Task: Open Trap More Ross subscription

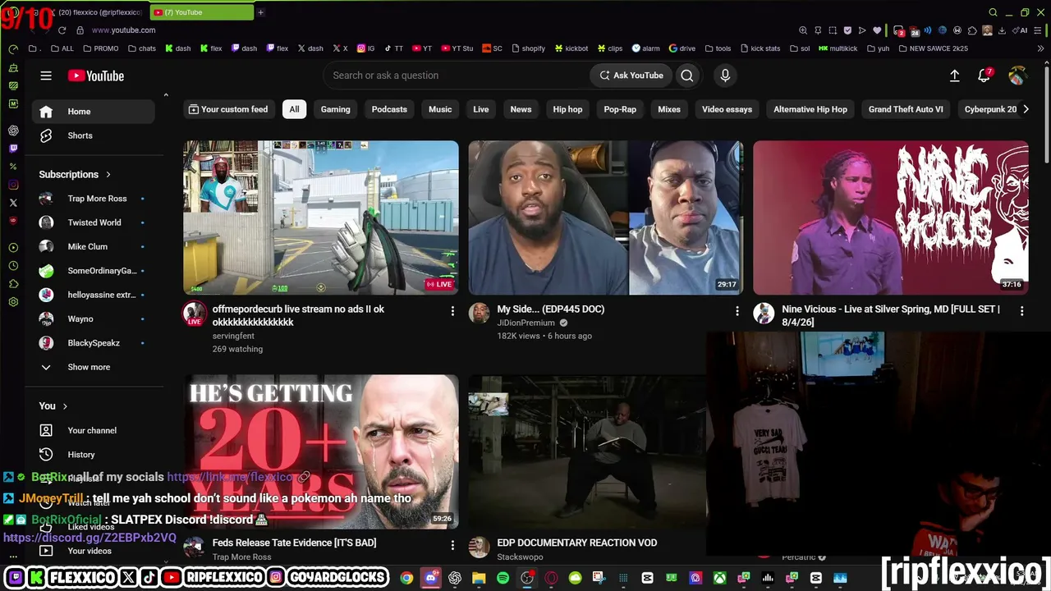Action: coord(93,199)
